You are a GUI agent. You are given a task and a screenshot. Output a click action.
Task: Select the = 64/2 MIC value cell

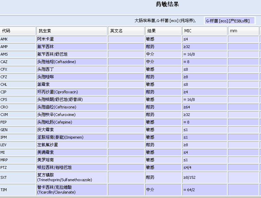click(204, 190)
